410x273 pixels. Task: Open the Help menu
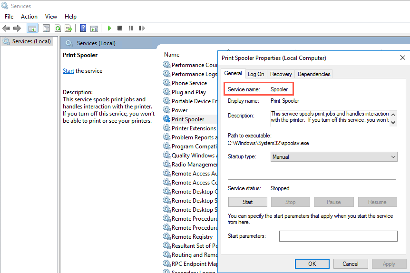70,17
